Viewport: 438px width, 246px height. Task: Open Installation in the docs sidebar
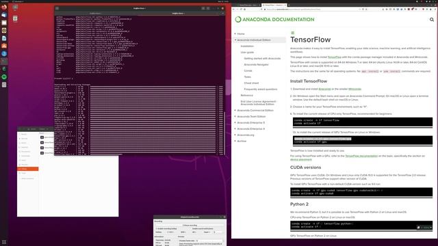(247, 46)
